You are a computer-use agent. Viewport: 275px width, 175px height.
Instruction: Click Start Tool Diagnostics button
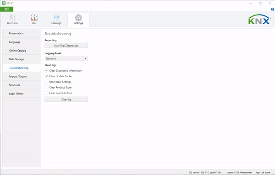(x=66, y=45)
